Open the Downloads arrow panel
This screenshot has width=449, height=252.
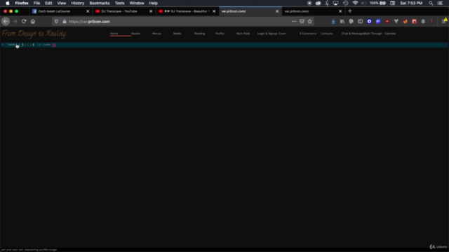tap(333, 22)
